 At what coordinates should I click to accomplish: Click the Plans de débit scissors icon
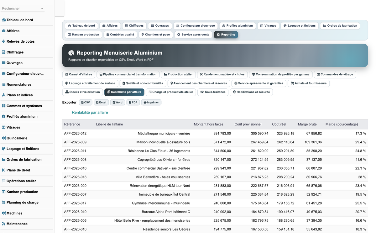[x=4, y=170]
